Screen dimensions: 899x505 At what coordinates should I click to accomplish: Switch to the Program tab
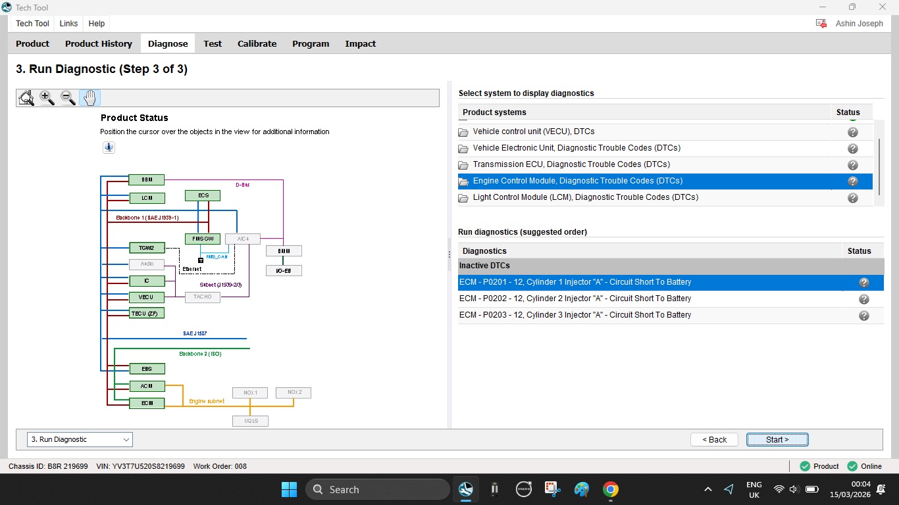[311, 44]
